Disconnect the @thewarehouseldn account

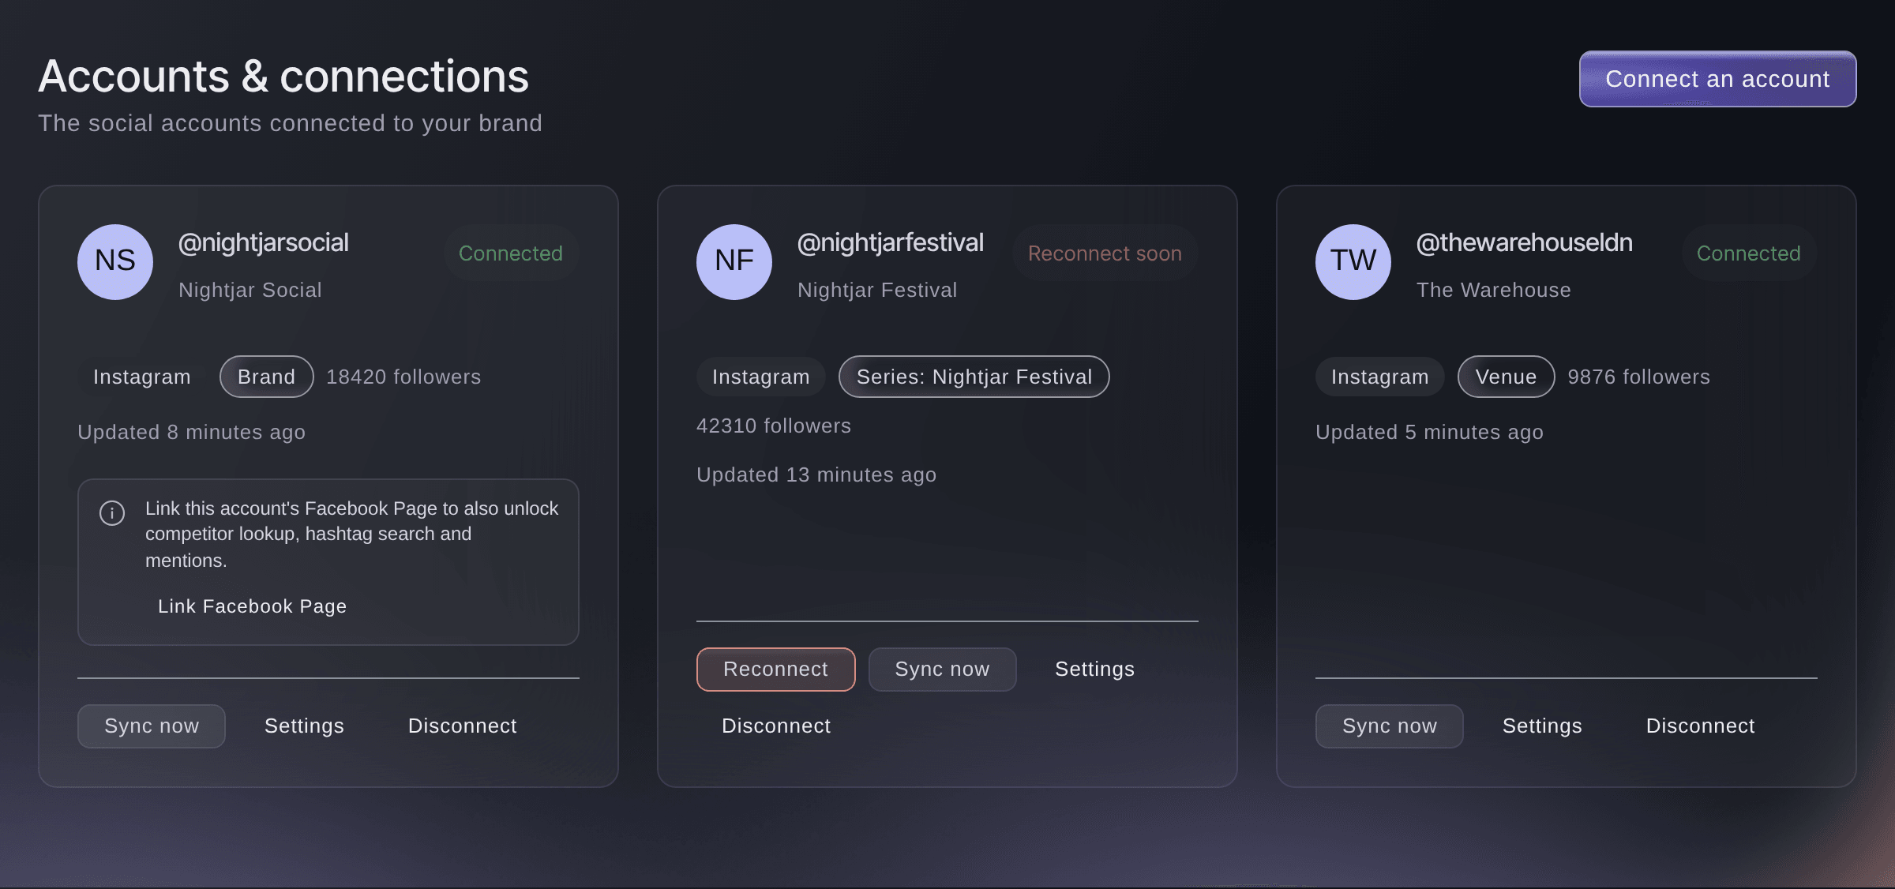[x=1701, y=726]
